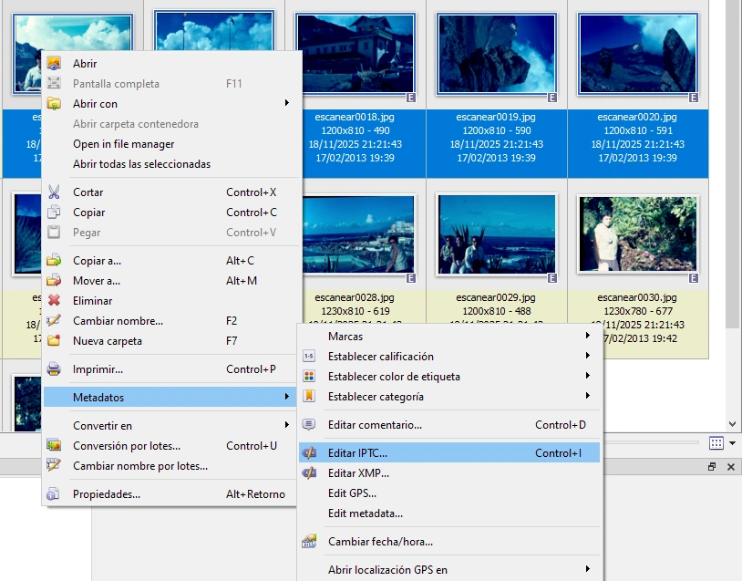This screenshot has height=581, width=742.
Task: Click the Copiar a folder icon
Action: point(54,261)
